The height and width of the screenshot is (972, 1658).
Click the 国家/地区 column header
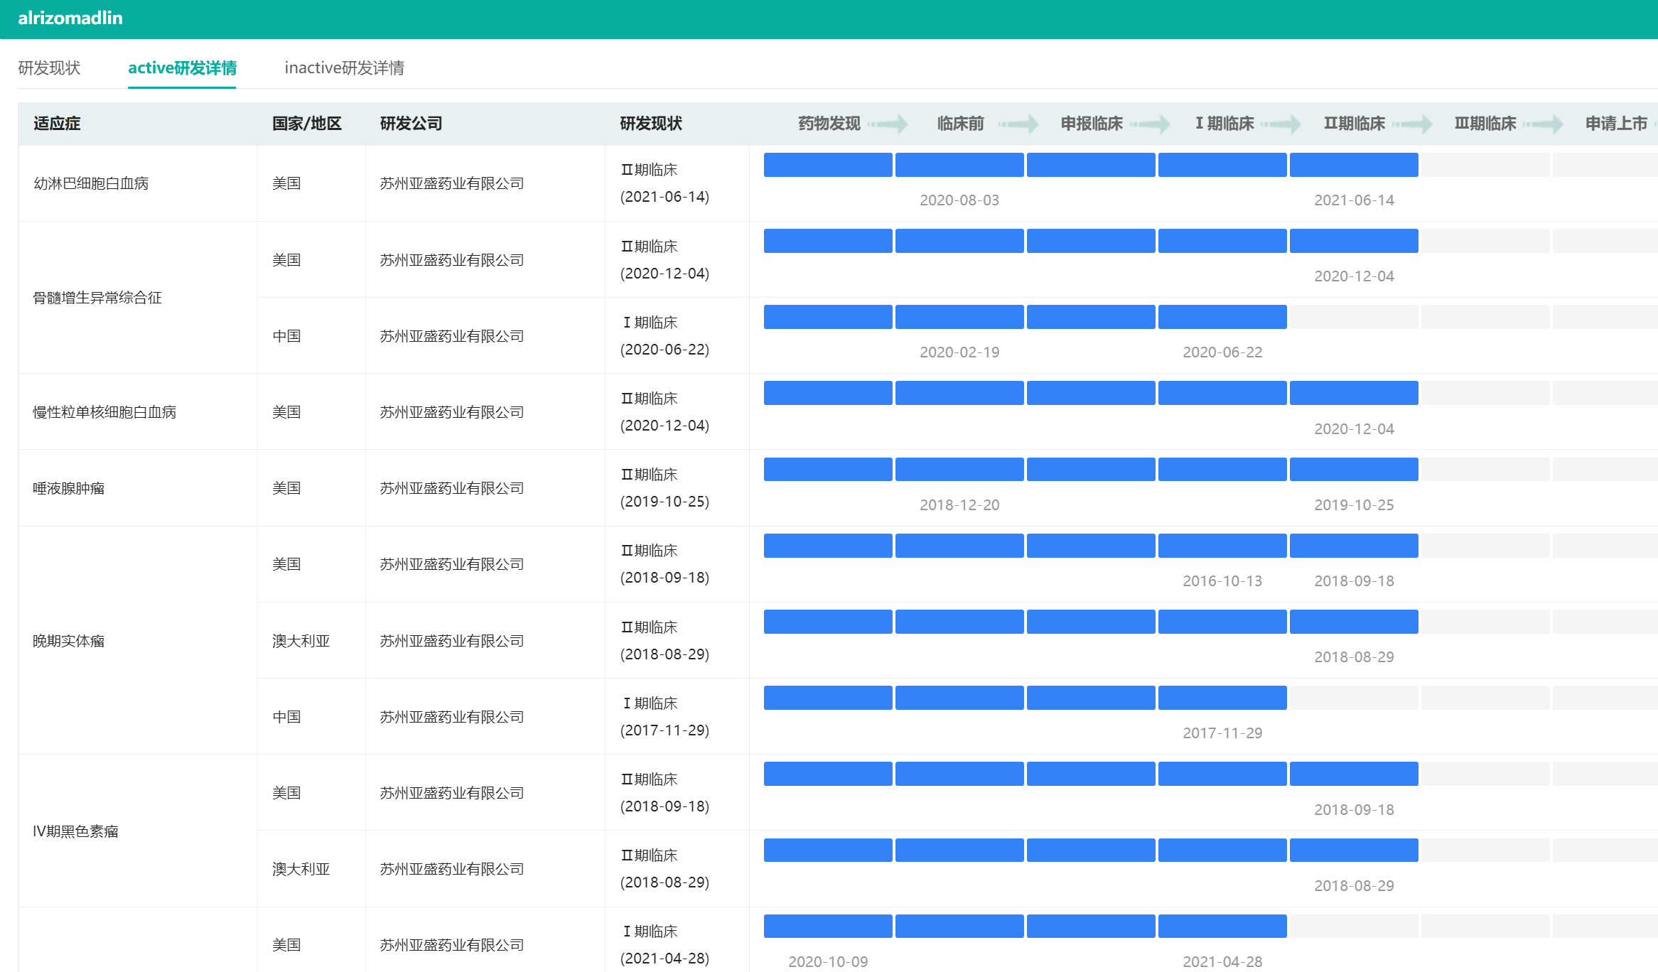pos(307,124)
